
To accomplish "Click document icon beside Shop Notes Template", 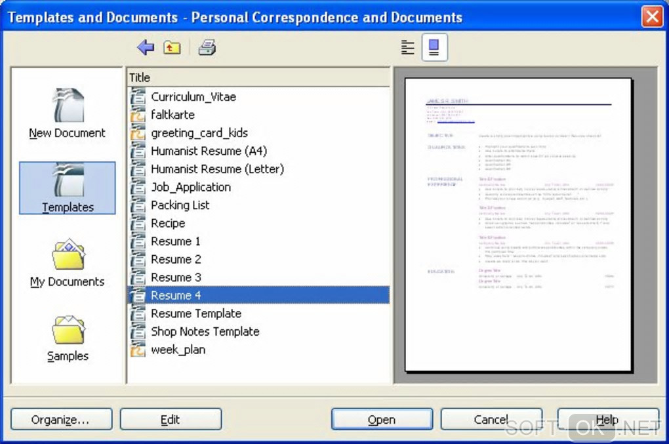I will pos(138,331).
